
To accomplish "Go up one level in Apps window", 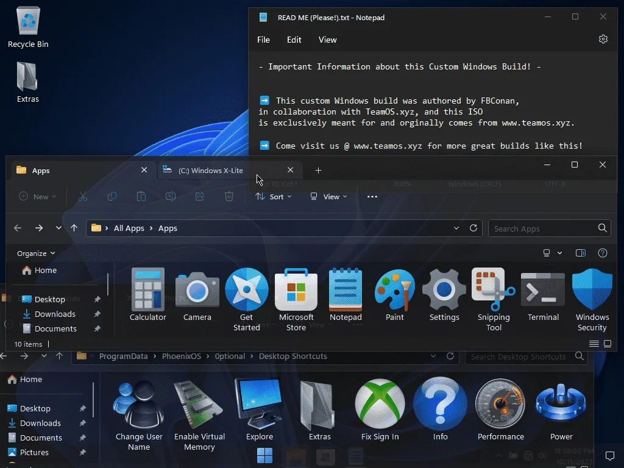I will click(x=74, y=228).
